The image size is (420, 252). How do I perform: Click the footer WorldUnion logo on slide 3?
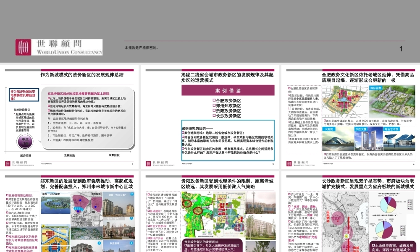click(160, 163)
